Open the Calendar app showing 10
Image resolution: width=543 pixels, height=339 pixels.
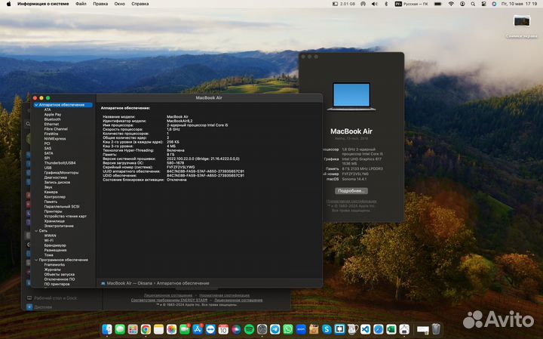point(223,329)
